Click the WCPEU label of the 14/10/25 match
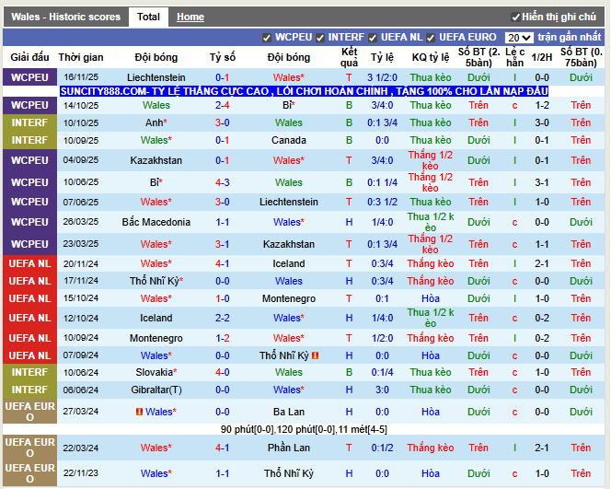Image resolution: width=611 pixels, height=489 pixels. 29,105
